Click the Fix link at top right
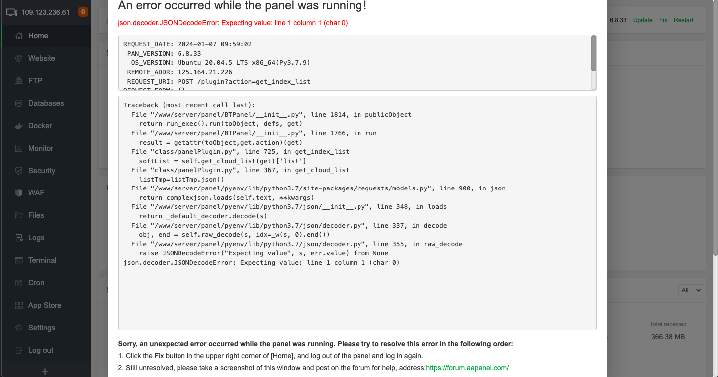 (663, 20)
